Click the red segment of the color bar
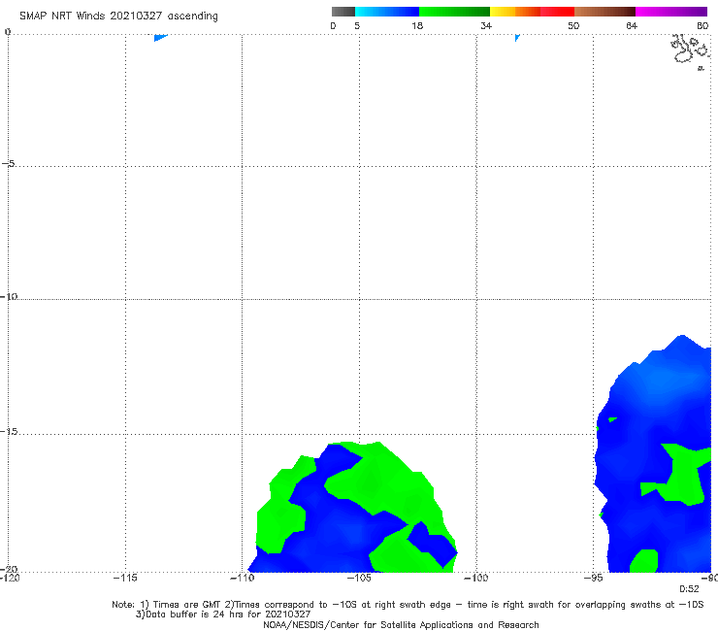The height and width of the screenshot is (631, 718). pos(557,12)
